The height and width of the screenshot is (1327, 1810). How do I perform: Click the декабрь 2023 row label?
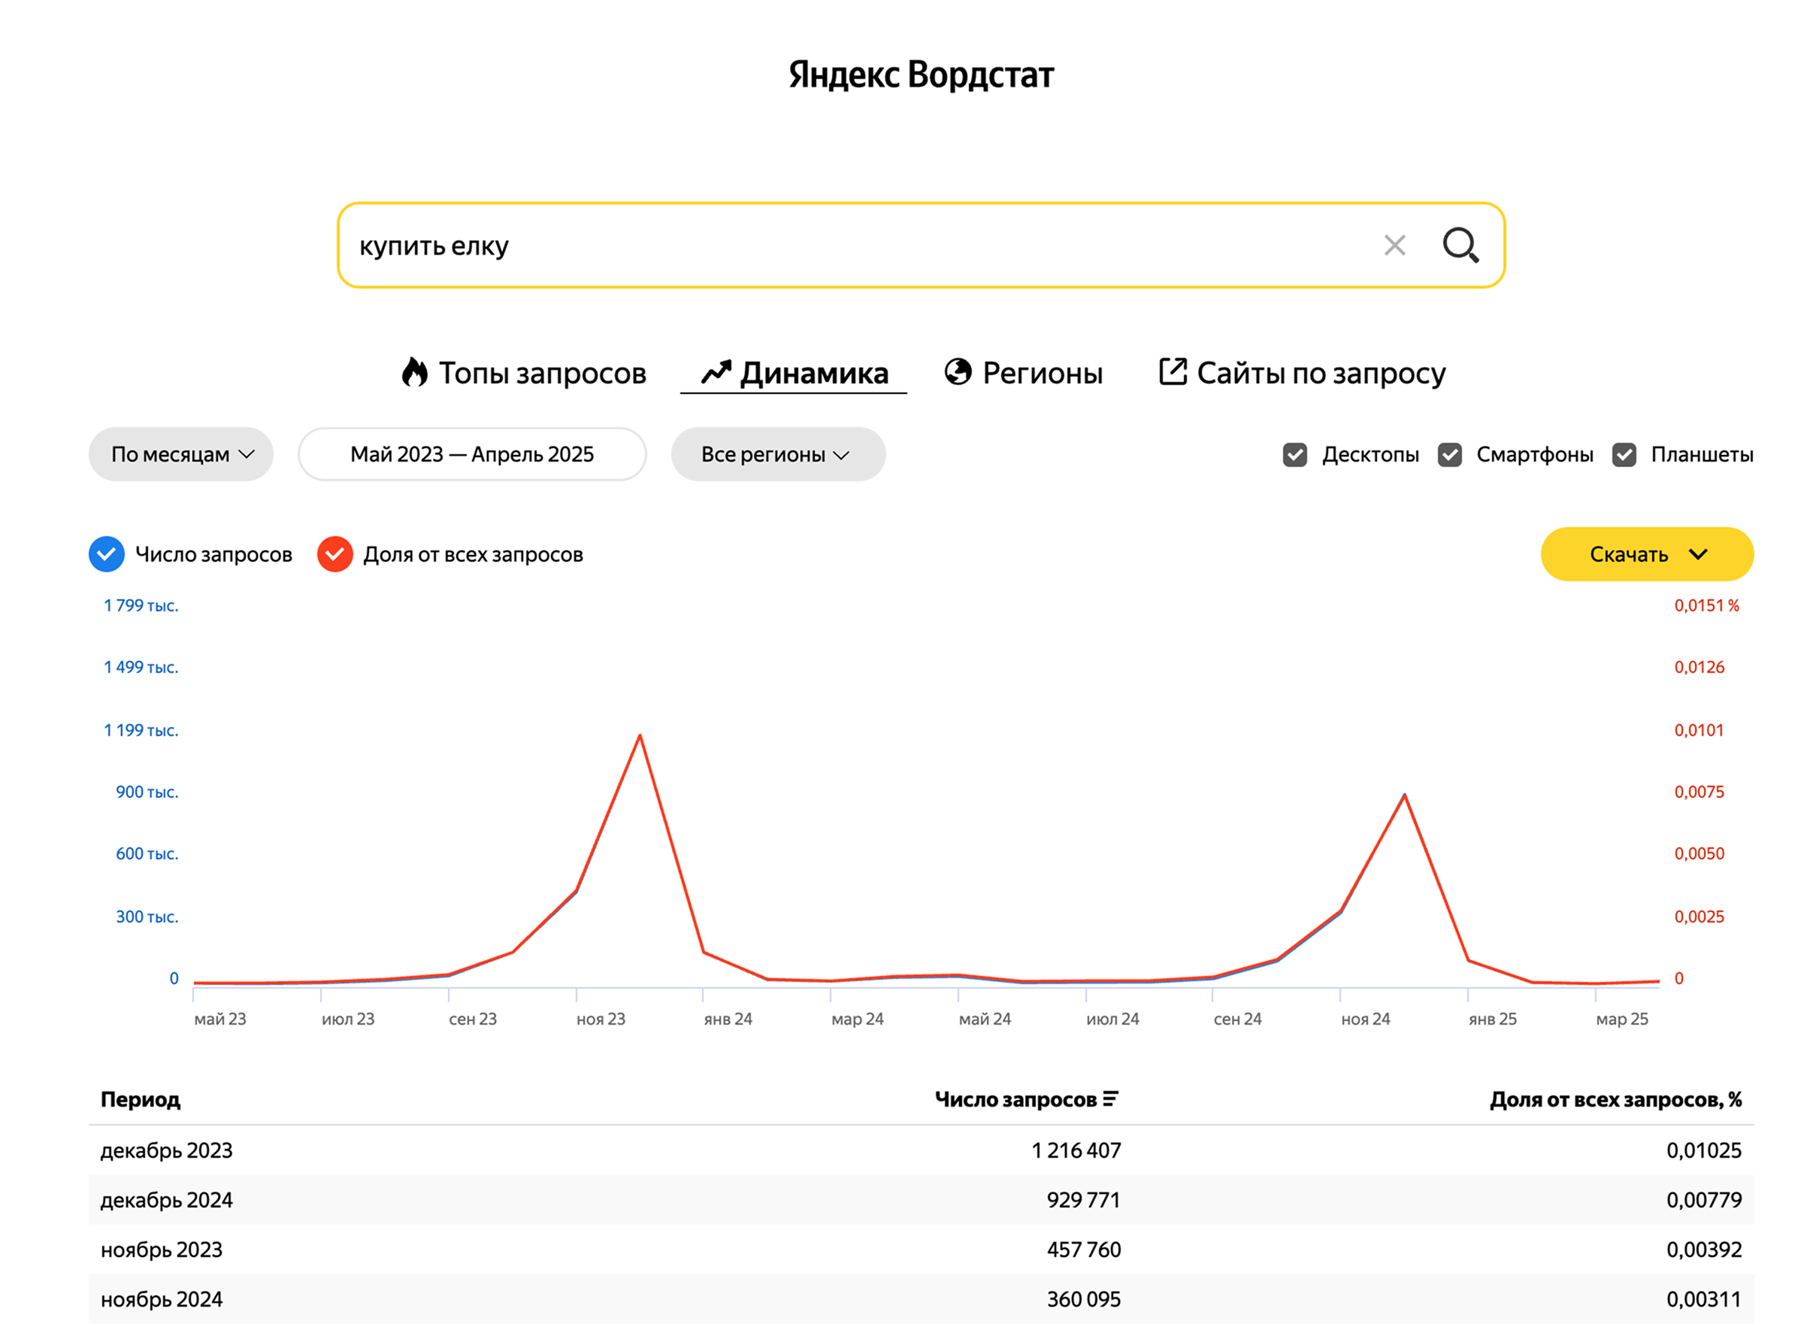point(166,1151)
